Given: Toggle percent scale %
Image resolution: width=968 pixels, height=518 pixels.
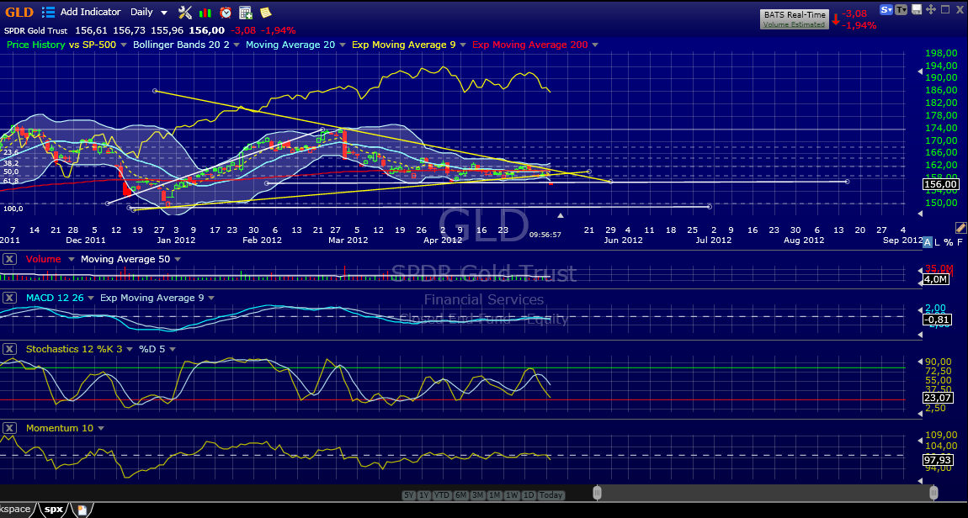Looking at the screenshot, I should pos(949,243).
